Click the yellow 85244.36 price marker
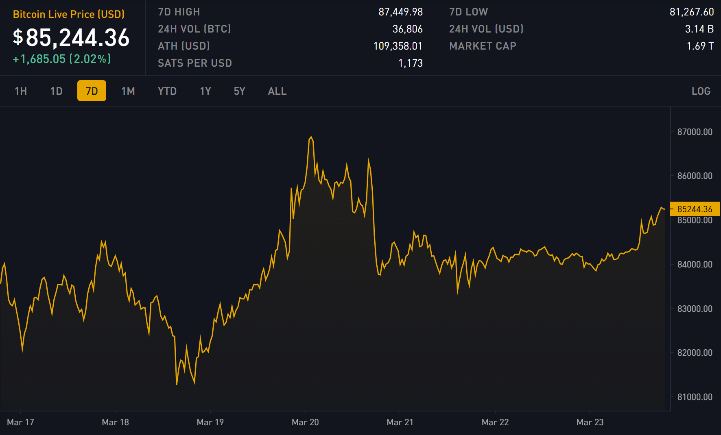721x435 pixels. (x=695, y=209)
